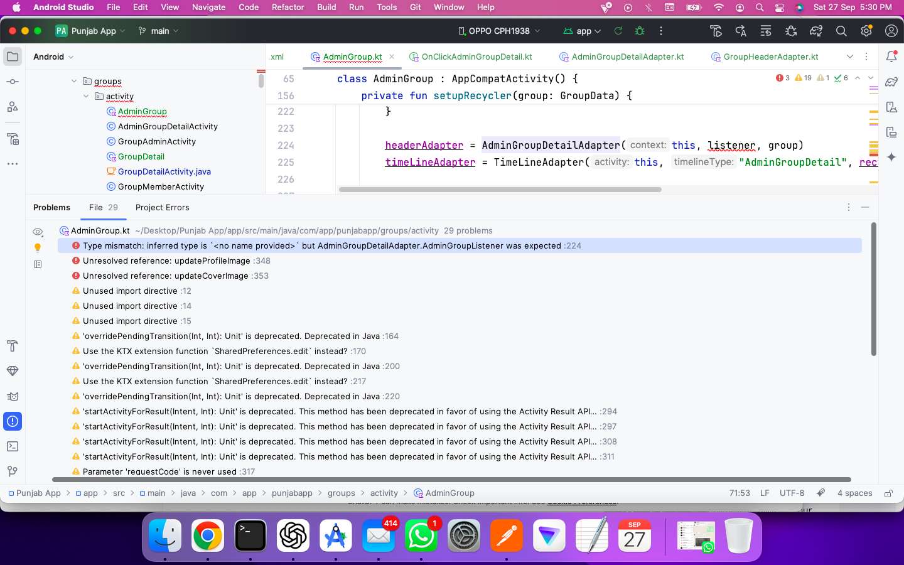Open the Project tool window folder icon
The image size is (904, 565).
point(13,56)
